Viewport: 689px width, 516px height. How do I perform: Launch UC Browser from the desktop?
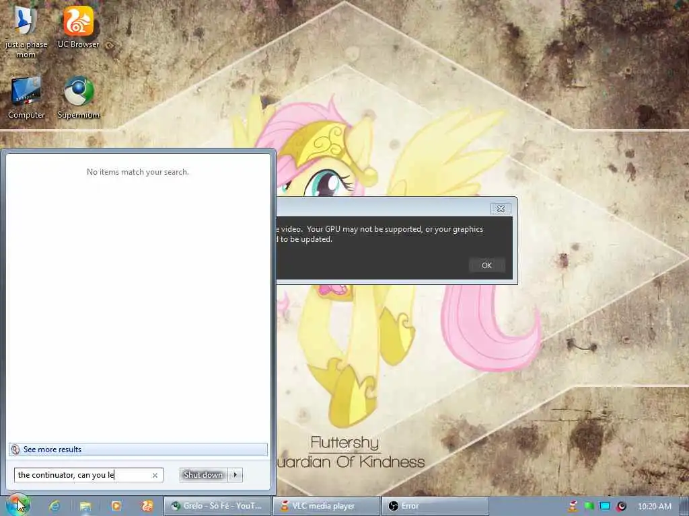point(79,27)
